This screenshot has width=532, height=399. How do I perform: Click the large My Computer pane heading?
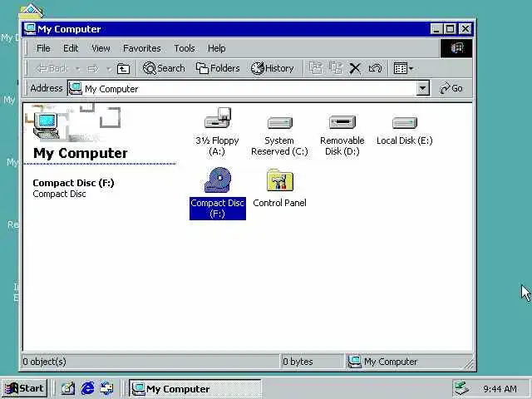[80, 153]
